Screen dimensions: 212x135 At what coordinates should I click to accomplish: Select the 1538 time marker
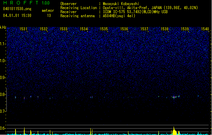[x=164, y=29]
